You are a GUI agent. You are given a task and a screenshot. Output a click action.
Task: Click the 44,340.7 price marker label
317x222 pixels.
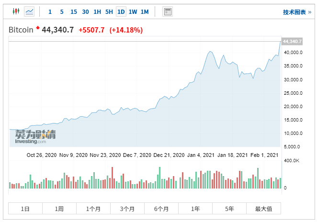(292, 42)
